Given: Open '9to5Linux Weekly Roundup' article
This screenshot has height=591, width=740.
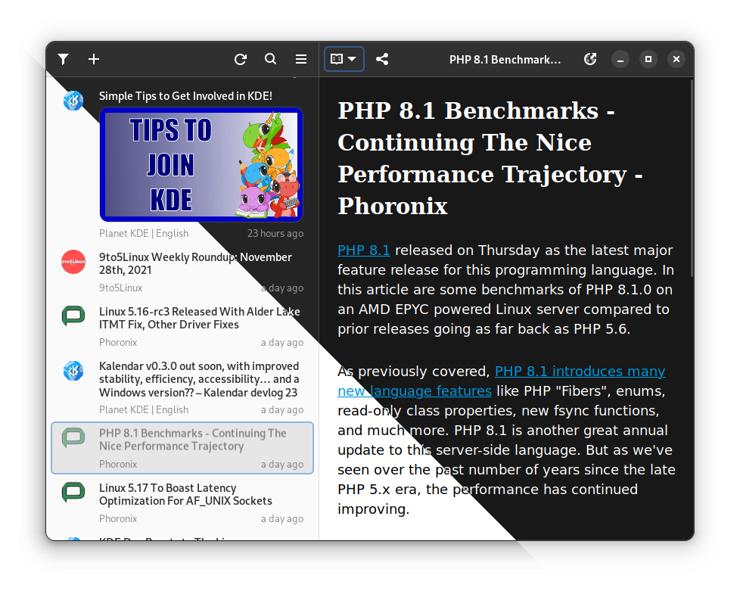Looking at the screenshot, I should [x=195, y=263].
